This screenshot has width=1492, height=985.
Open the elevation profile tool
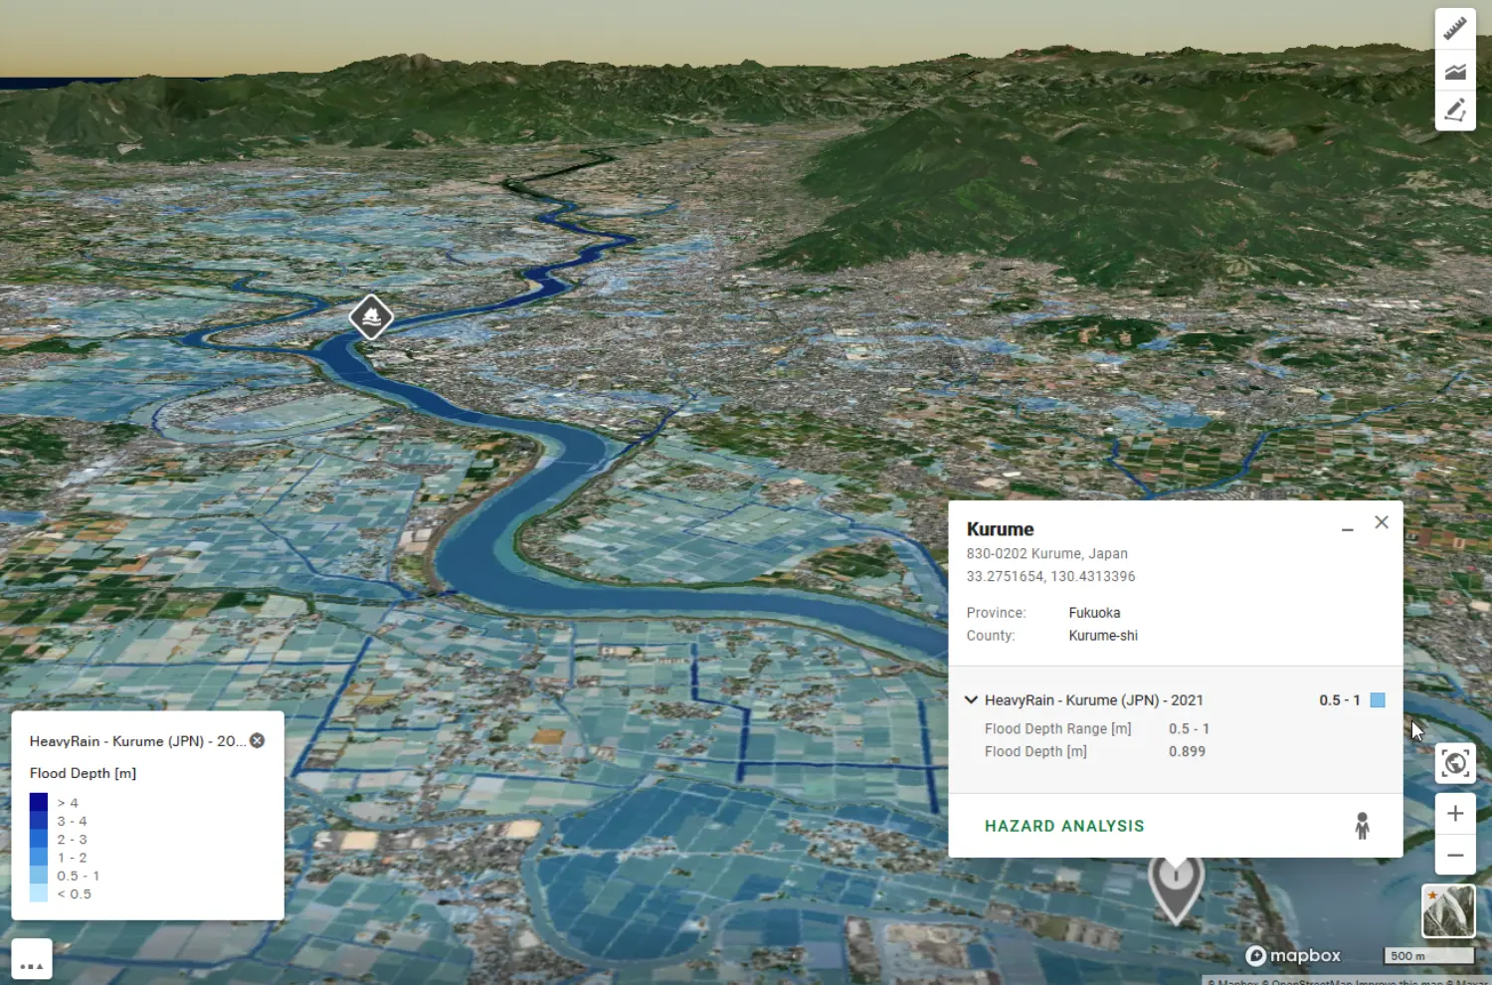click(x=1455, y=70)
